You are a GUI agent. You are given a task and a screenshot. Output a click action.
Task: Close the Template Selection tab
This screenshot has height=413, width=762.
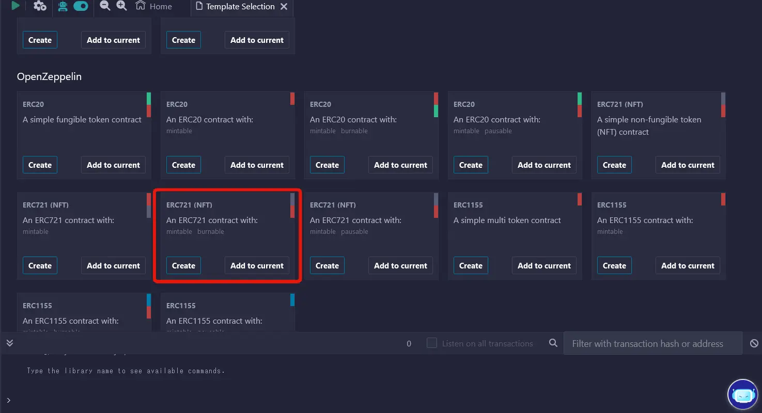point(284,7)
